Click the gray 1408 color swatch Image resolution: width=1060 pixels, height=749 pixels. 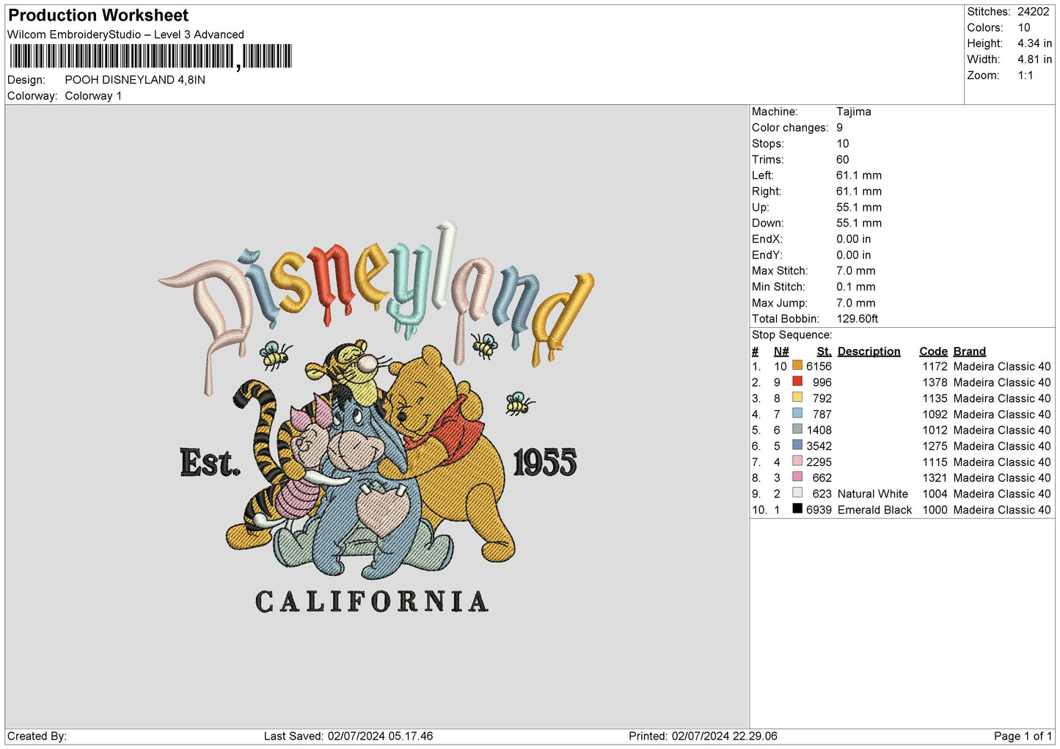point(797,429)
